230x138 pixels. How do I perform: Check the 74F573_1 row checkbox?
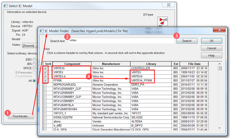[x=45, y=114]
